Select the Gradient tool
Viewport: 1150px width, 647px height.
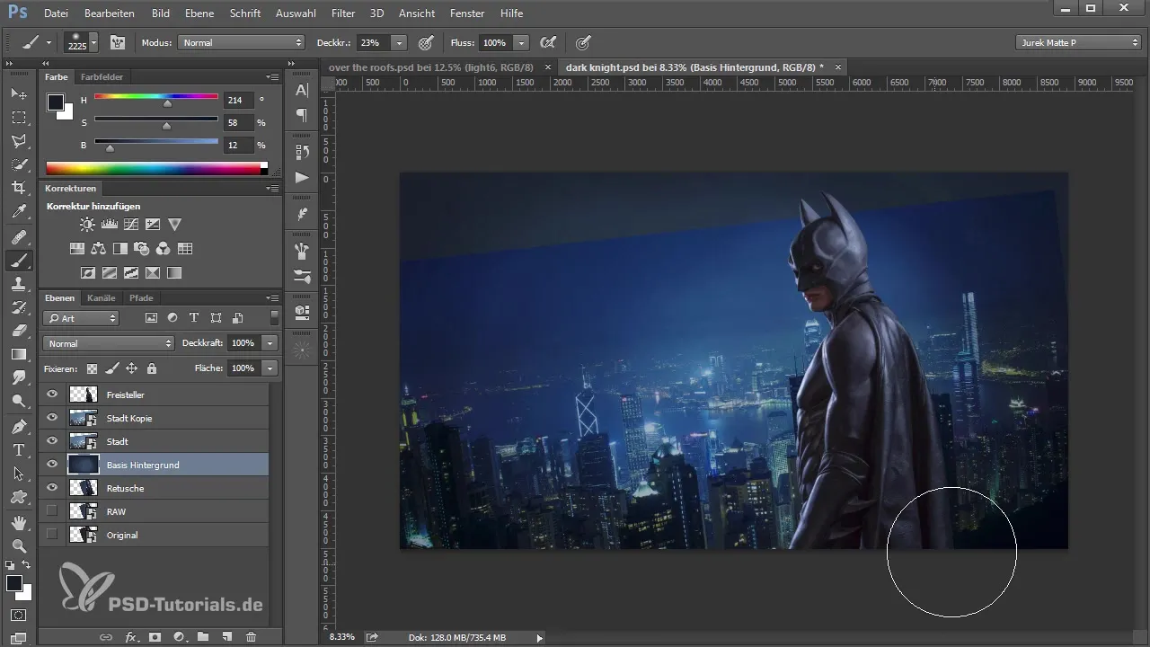[19, 354]
